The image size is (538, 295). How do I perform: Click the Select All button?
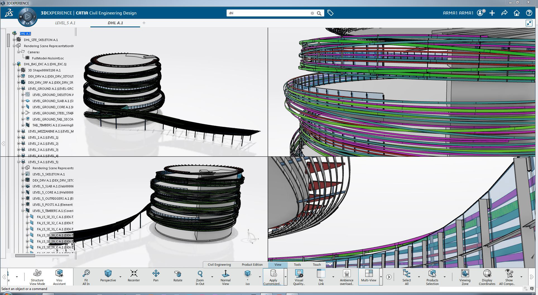(x=407, y=277)
